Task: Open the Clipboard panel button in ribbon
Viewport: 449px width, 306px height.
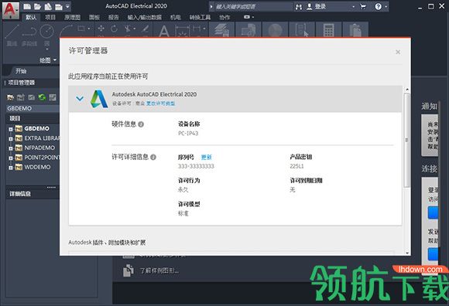Action: tap(355, 30)
